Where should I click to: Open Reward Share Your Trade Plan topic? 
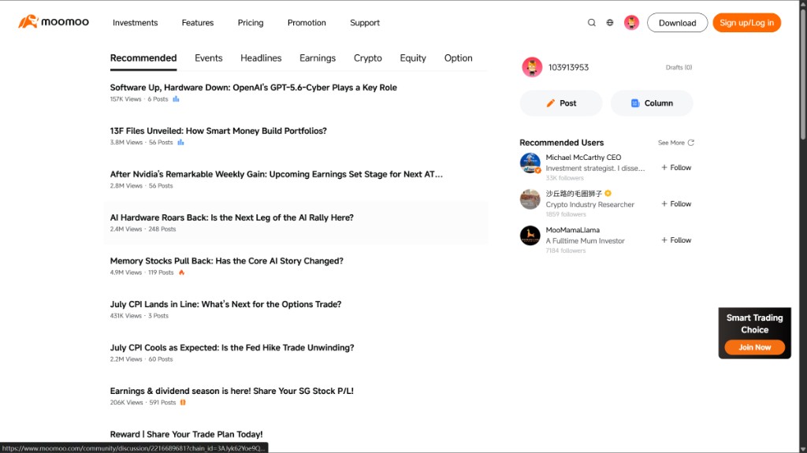(x=186, y=434)
